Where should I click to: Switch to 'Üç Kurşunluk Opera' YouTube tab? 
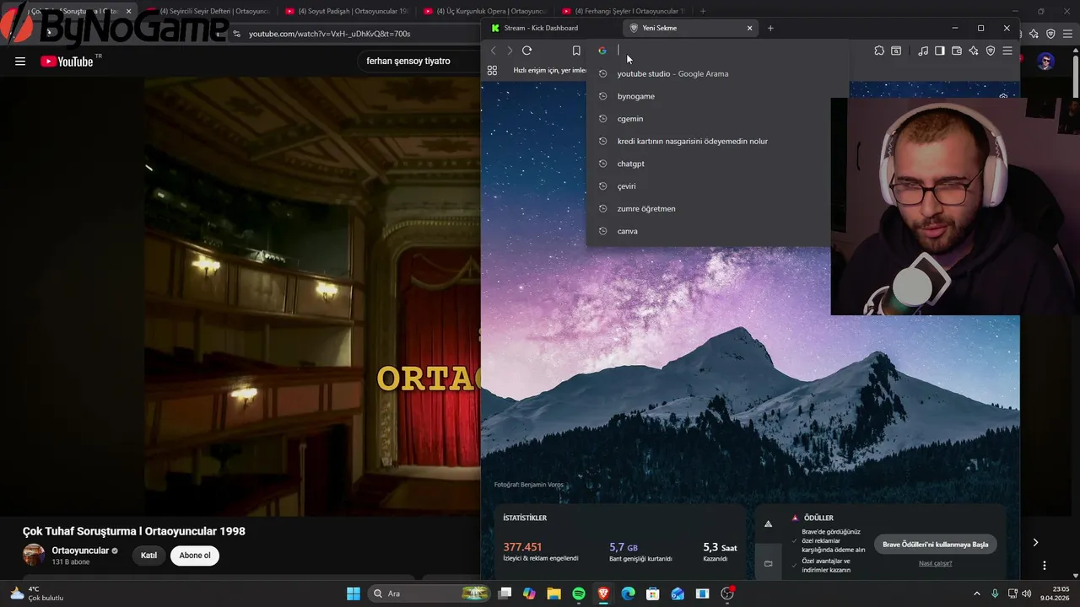coord(484,11)
